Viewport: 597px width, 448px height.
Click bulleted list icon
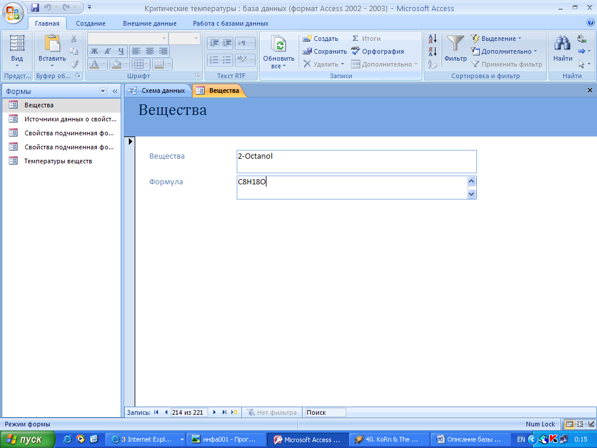pyautogui.click(x=227, y=60)
